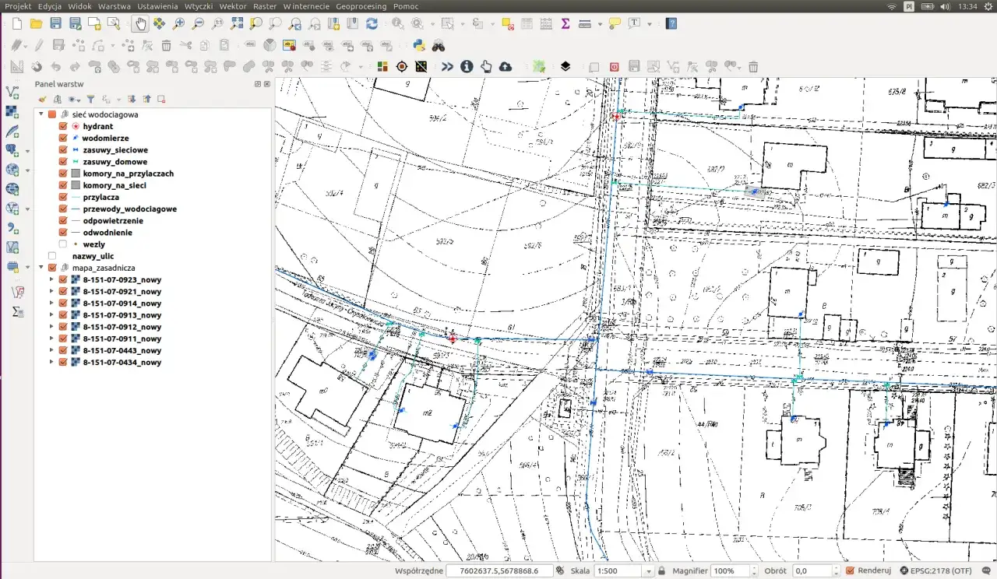The image size is (997, 579).
Task: Hide the hydrant layer
Action: pyautogui.click(x=64, y=126)
